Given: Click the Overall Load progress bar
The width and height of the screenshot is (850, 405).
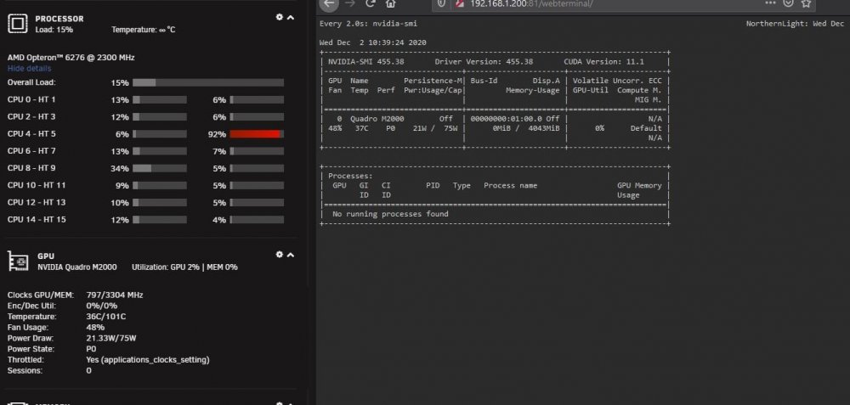Looking at the screenshot, I should pos(208,83).
